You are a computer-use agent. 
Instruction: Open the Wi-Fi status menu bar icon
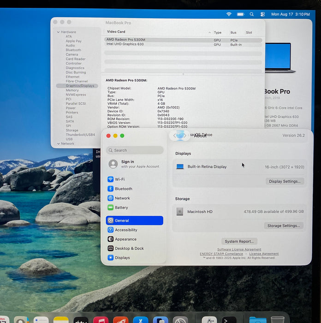229,14
